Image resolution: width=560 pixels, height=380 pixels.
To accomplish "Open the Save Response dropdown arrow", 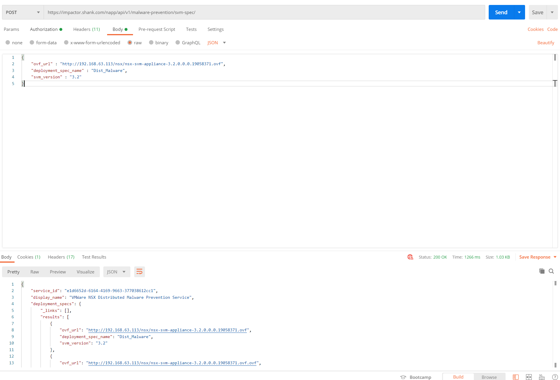I will click(x=555, y=257).
